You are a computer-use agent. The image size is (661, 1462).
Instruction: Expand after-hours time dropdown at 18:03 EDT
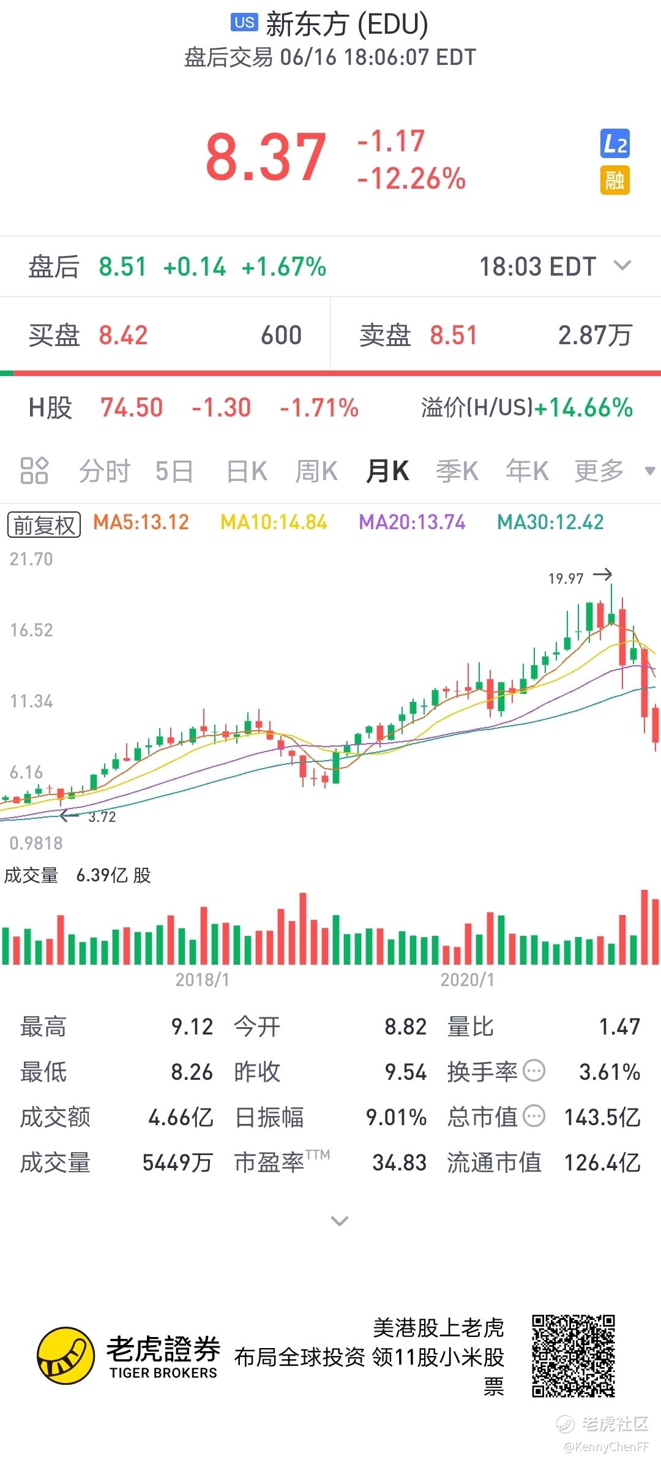point(622,266)
